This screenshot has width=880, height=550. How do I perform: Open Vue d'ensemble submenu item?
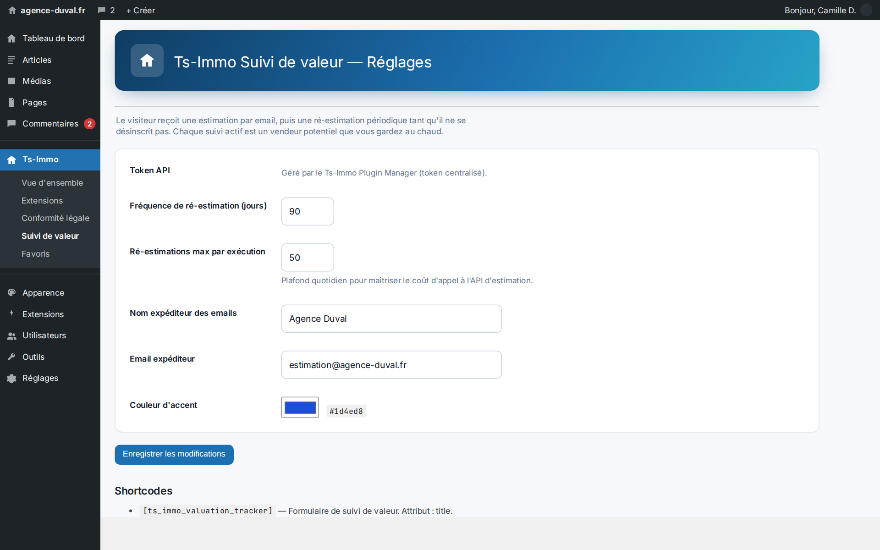[52, 183]
